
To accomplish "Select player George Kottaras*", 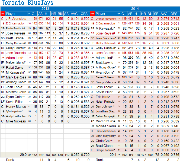I will coord(105,150).
